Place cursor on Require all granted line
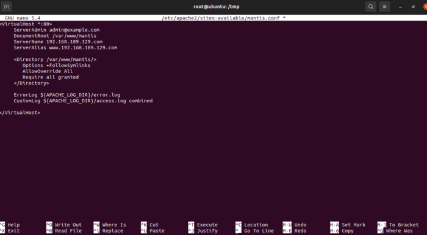427x235 pixels. pyautogui.click(x=51, y=77)
